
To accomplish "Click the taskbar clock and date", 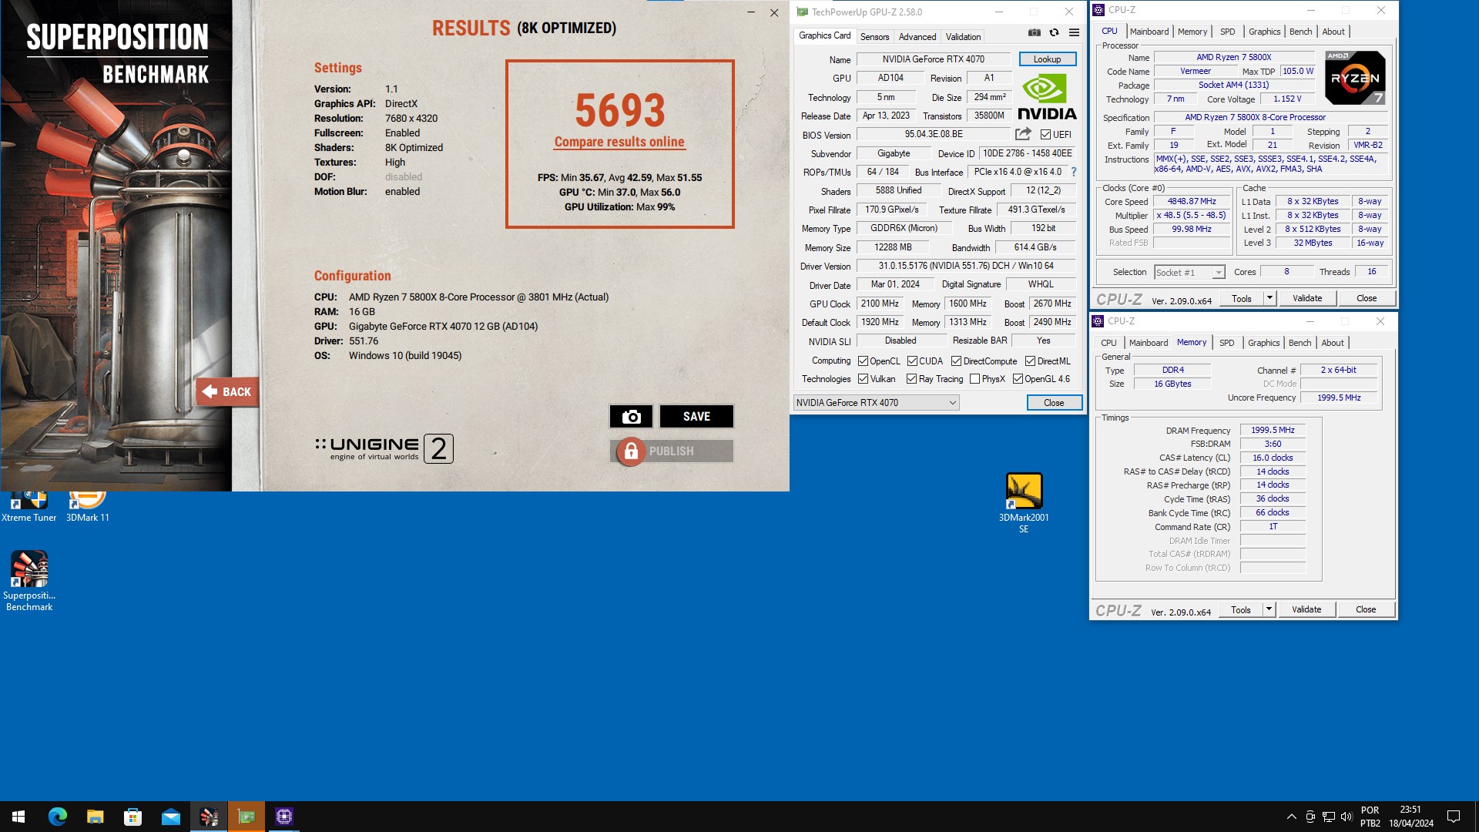I will pos(1410,817).
